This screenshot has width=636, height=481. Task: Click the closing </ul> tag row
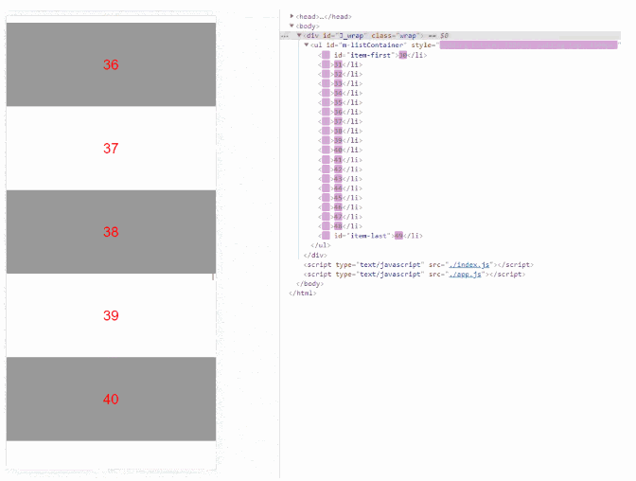tap(321, 245)
